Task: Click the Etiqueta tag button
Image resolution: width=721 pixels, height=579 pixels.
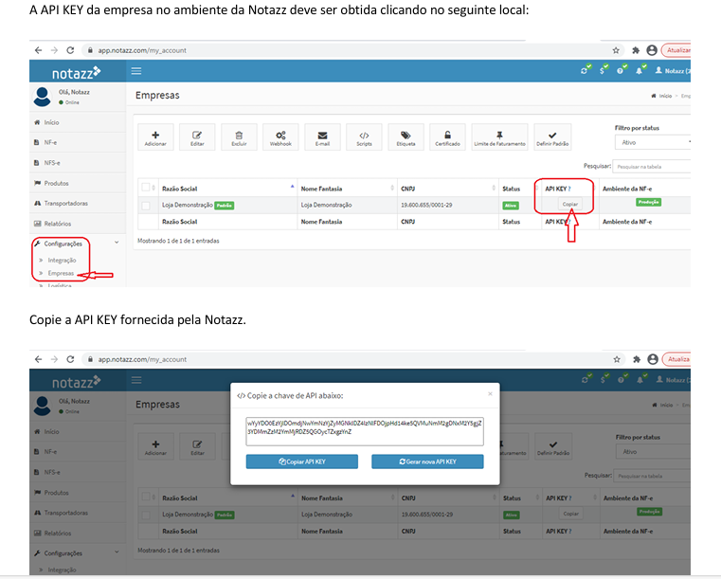Action: click(x=406, y=137)
